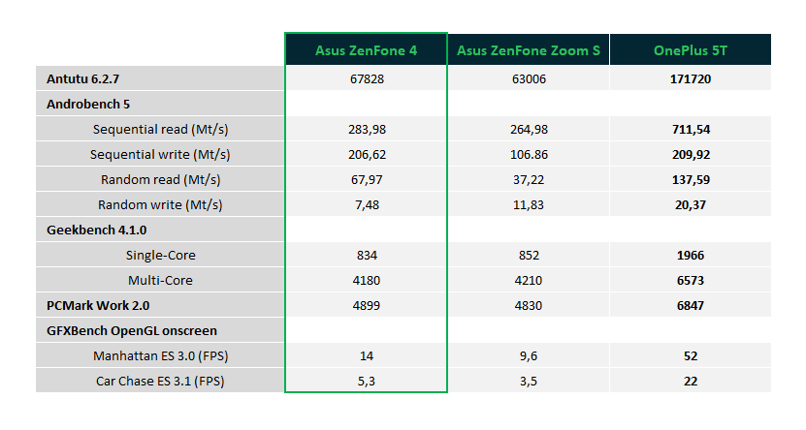Click the Sequential write (Mt/s) label
The width and height of the screenshot is (806, 430).
tap(160, 154)
